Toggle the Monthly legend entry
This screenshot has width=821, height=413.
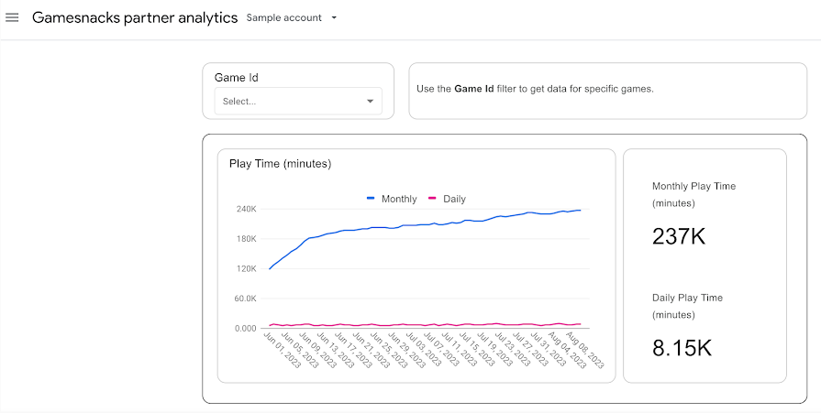click(392, 199)
